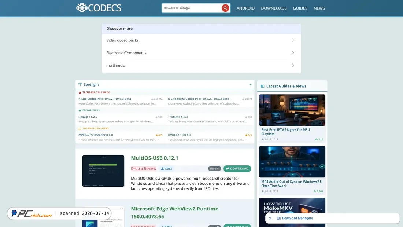Screen dimensions: 403x227
Task: Expand the multimedia chevron
Action: pos(293,65)
